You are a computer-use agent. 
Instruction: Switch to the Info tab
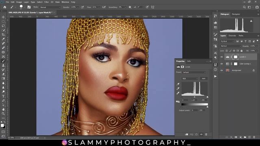click(189, 61)
